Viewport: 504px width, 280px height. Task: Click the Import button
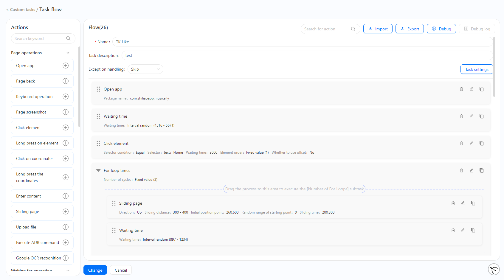[x=378, y=29]
